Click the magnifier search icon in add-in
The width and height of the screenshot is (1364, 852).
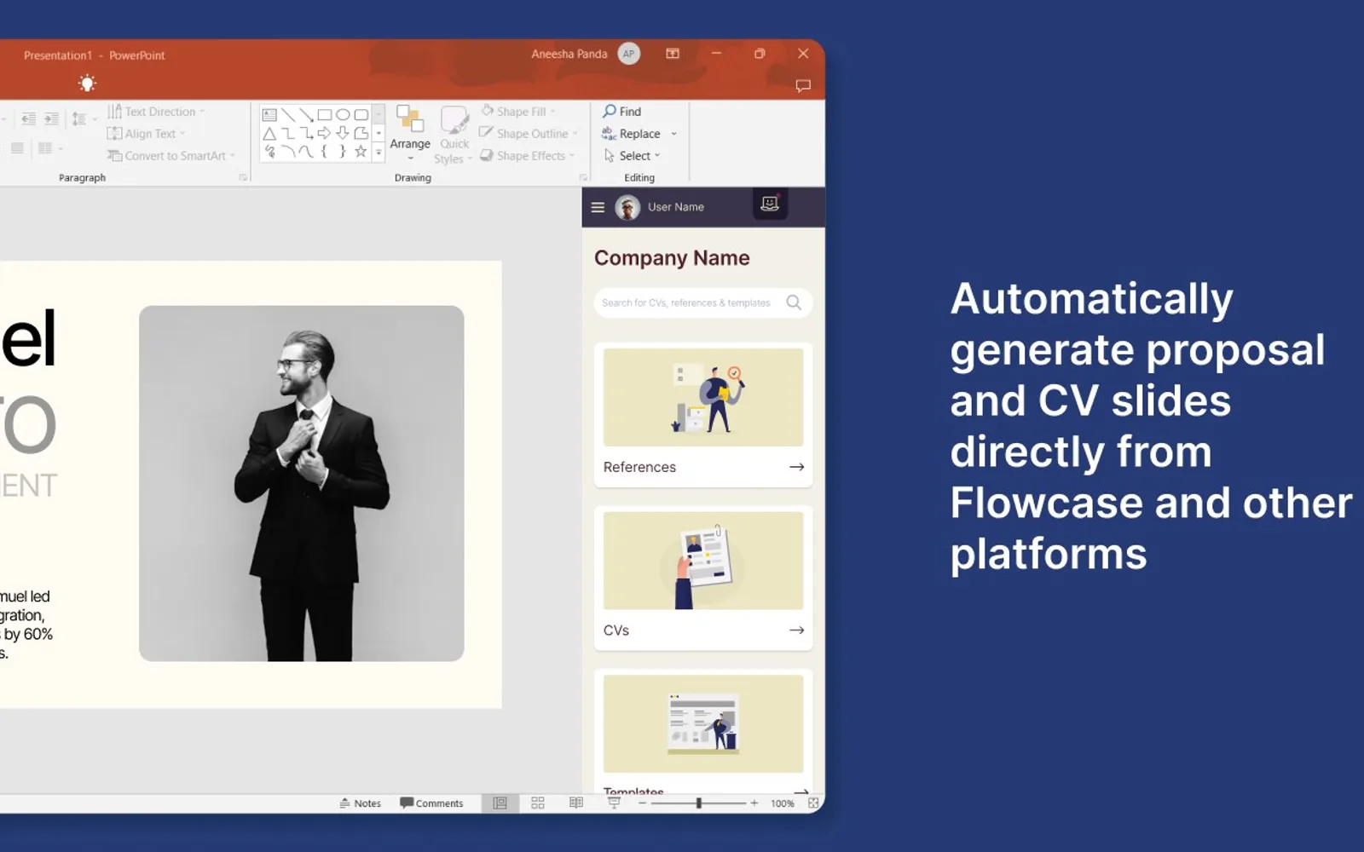click(794, 302)
